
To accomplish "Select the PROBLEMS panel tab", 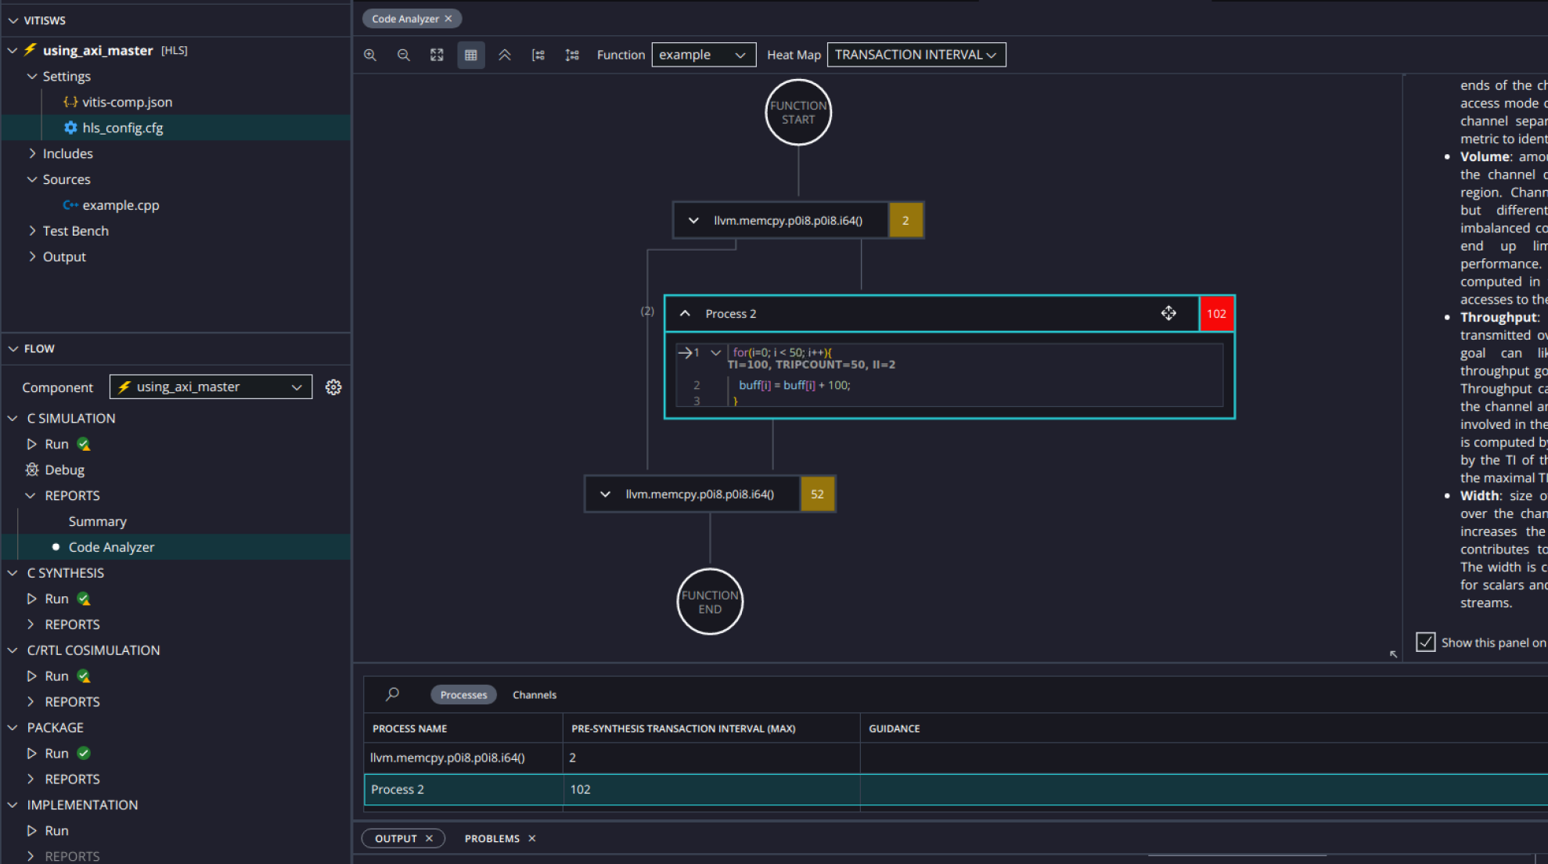I will 491,838.
